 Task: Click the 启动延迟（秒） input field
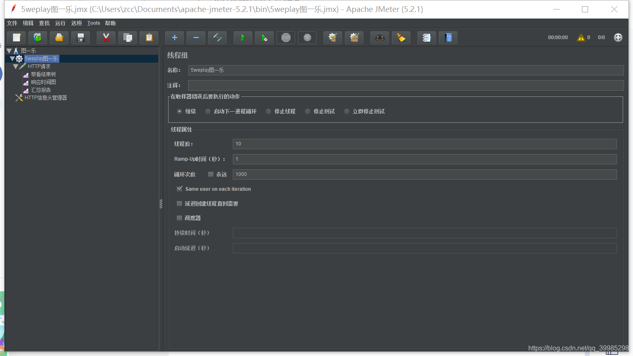[425, 248]
